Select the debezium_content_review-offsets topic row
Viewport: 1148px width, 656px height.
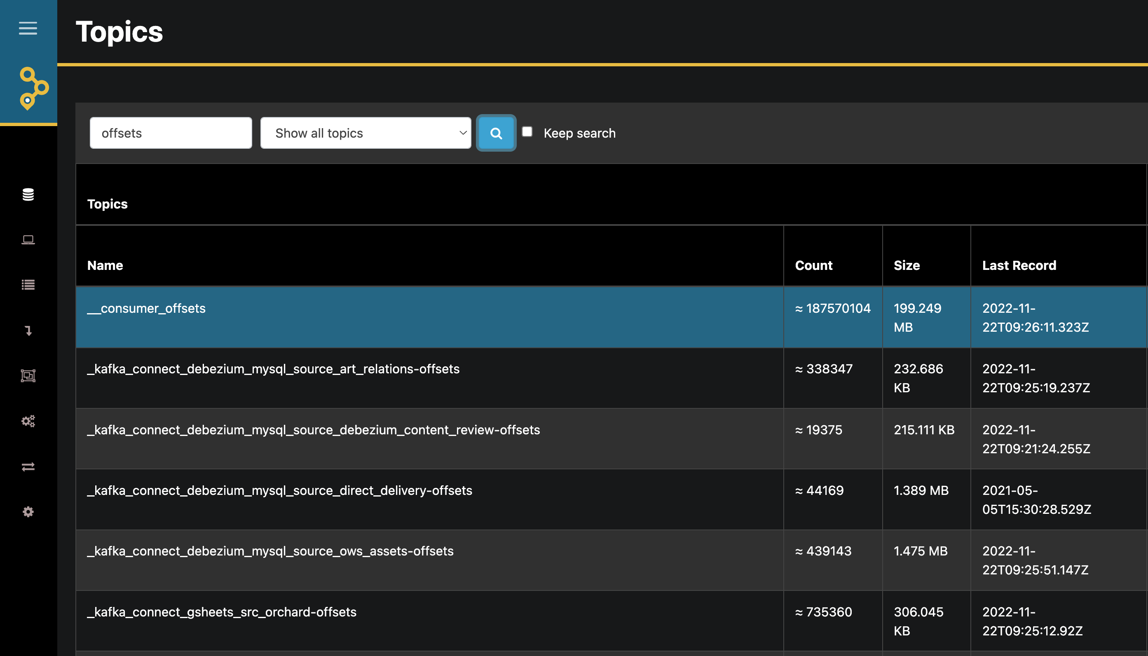[611, 439]
